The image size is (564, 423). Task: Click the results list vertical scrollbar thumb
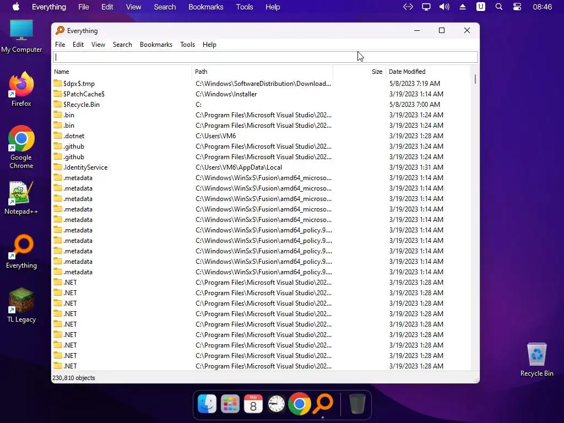pos(475,79)
